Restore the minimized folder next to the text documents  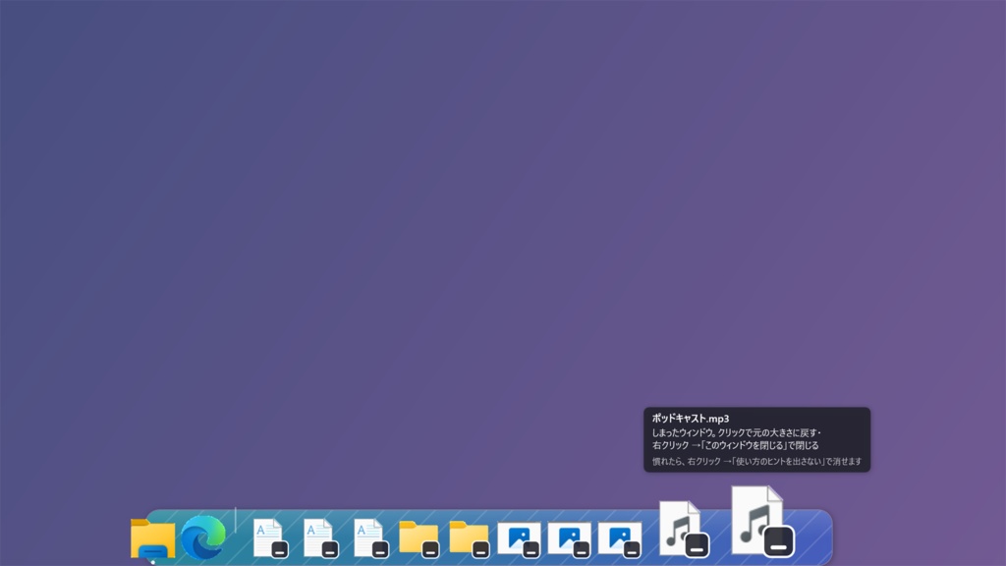419,538
